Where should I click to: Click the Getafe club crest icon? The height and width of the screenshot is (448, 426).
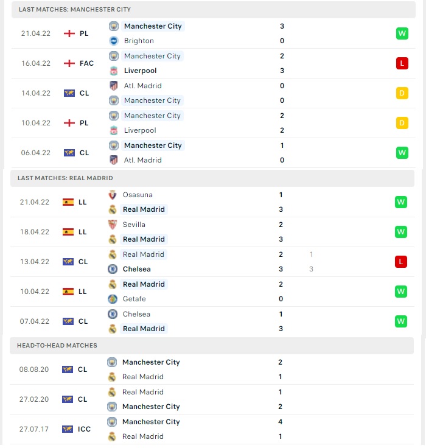(113, 299)
